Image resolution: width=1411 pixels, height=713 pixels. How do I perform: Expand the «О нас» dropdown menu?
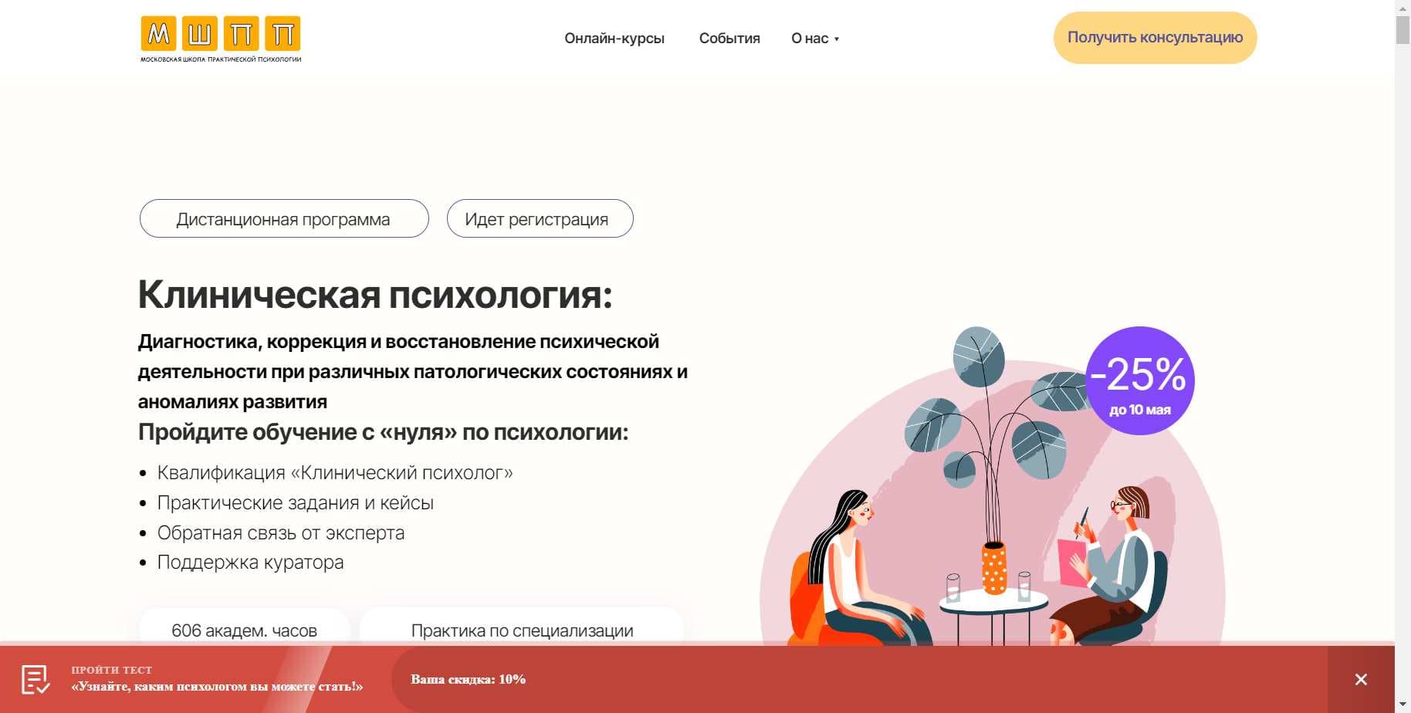point(815,38)
